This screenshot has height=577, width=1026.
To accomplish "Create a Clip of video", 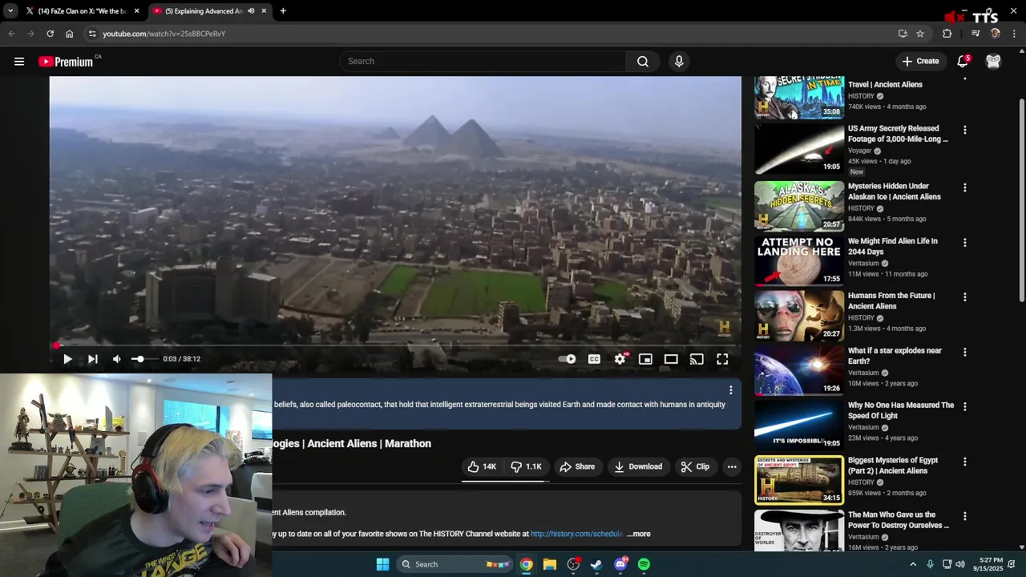I will (x=695, y=466).
